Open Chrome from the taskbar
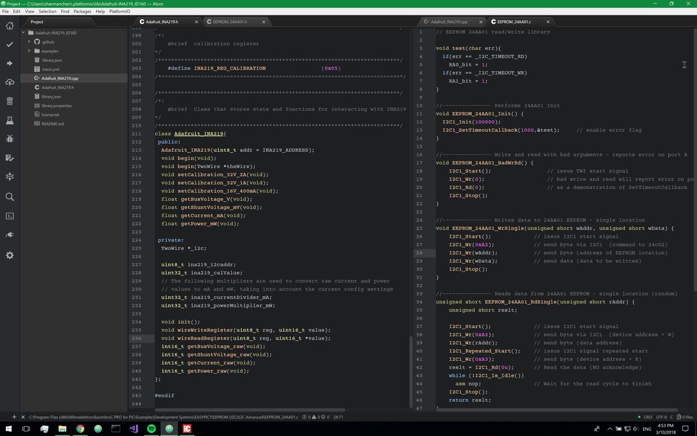 (80, 428)
